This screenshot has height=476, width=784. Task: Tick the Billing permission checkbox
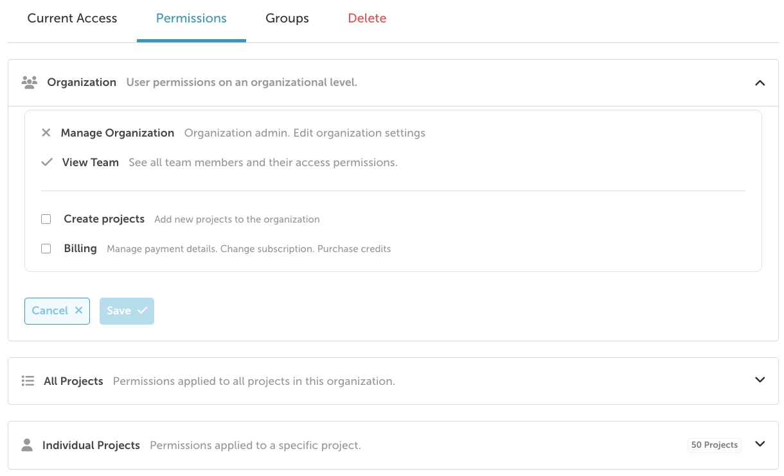(46, 248)
